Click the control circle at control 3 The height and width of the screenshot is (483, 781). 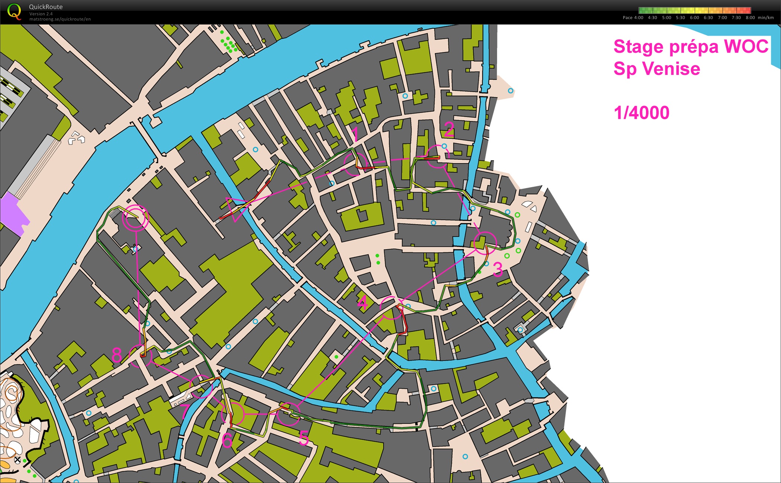(486, 243)
